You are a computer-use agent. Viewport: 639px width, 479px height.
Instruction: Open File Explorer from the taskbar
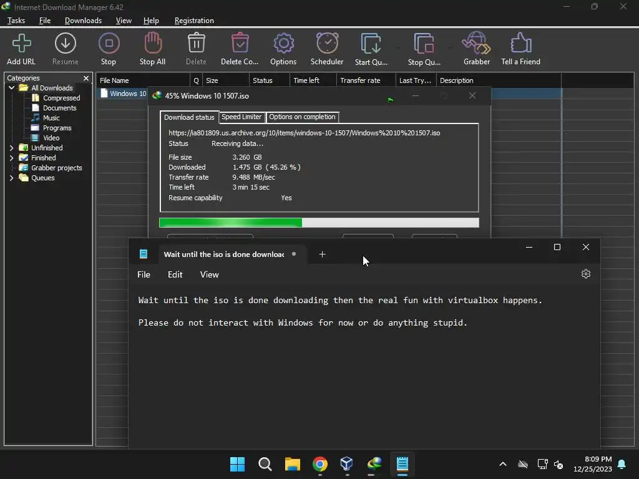[x=292, y=464]
